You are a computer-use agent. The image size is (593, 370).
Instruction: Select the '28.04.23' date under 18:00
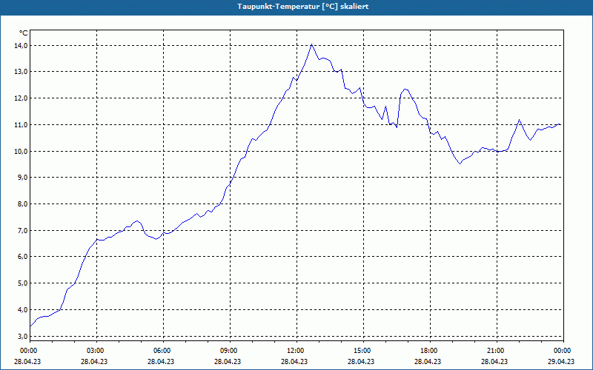pos(428,361)
